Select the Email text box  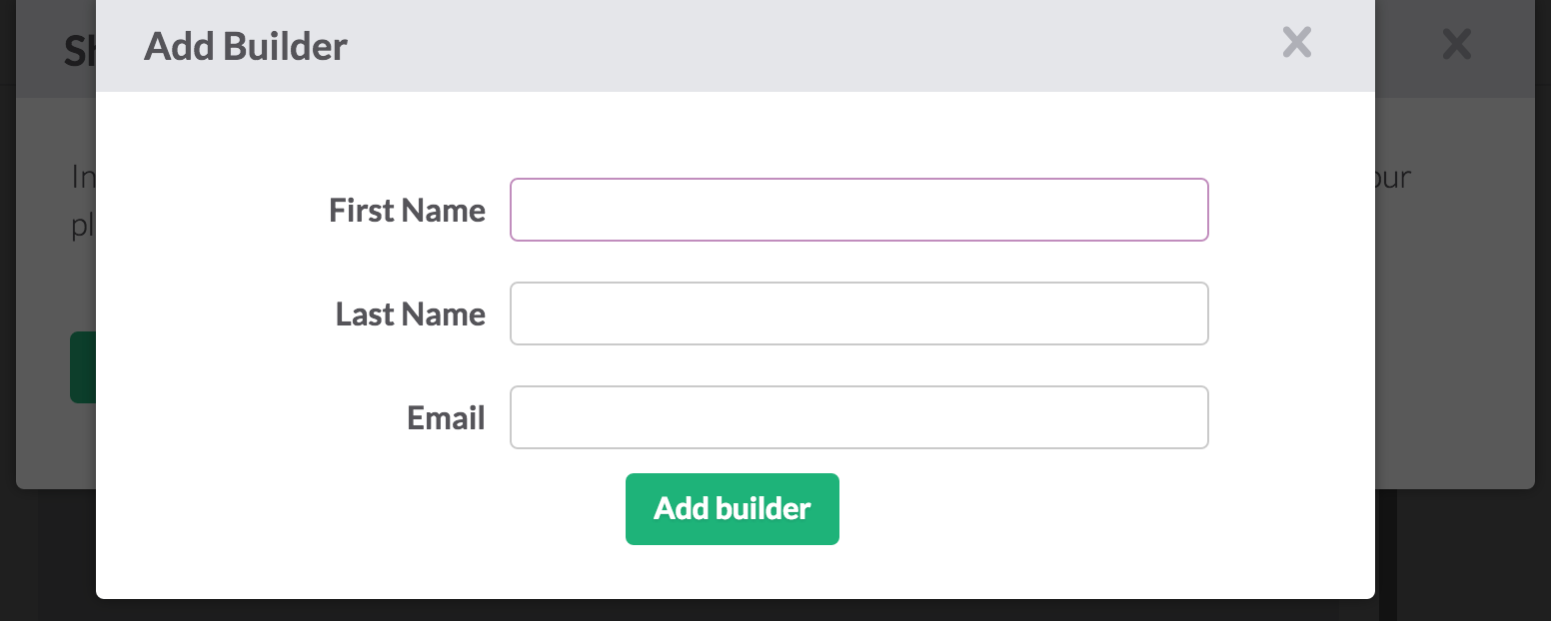click(x=858, y=417)
